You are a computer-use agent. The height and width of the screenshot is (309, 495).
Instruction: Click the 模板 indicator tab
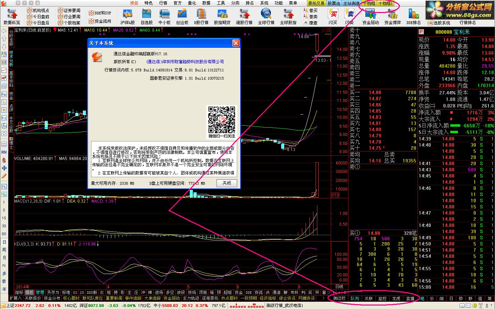30,293
